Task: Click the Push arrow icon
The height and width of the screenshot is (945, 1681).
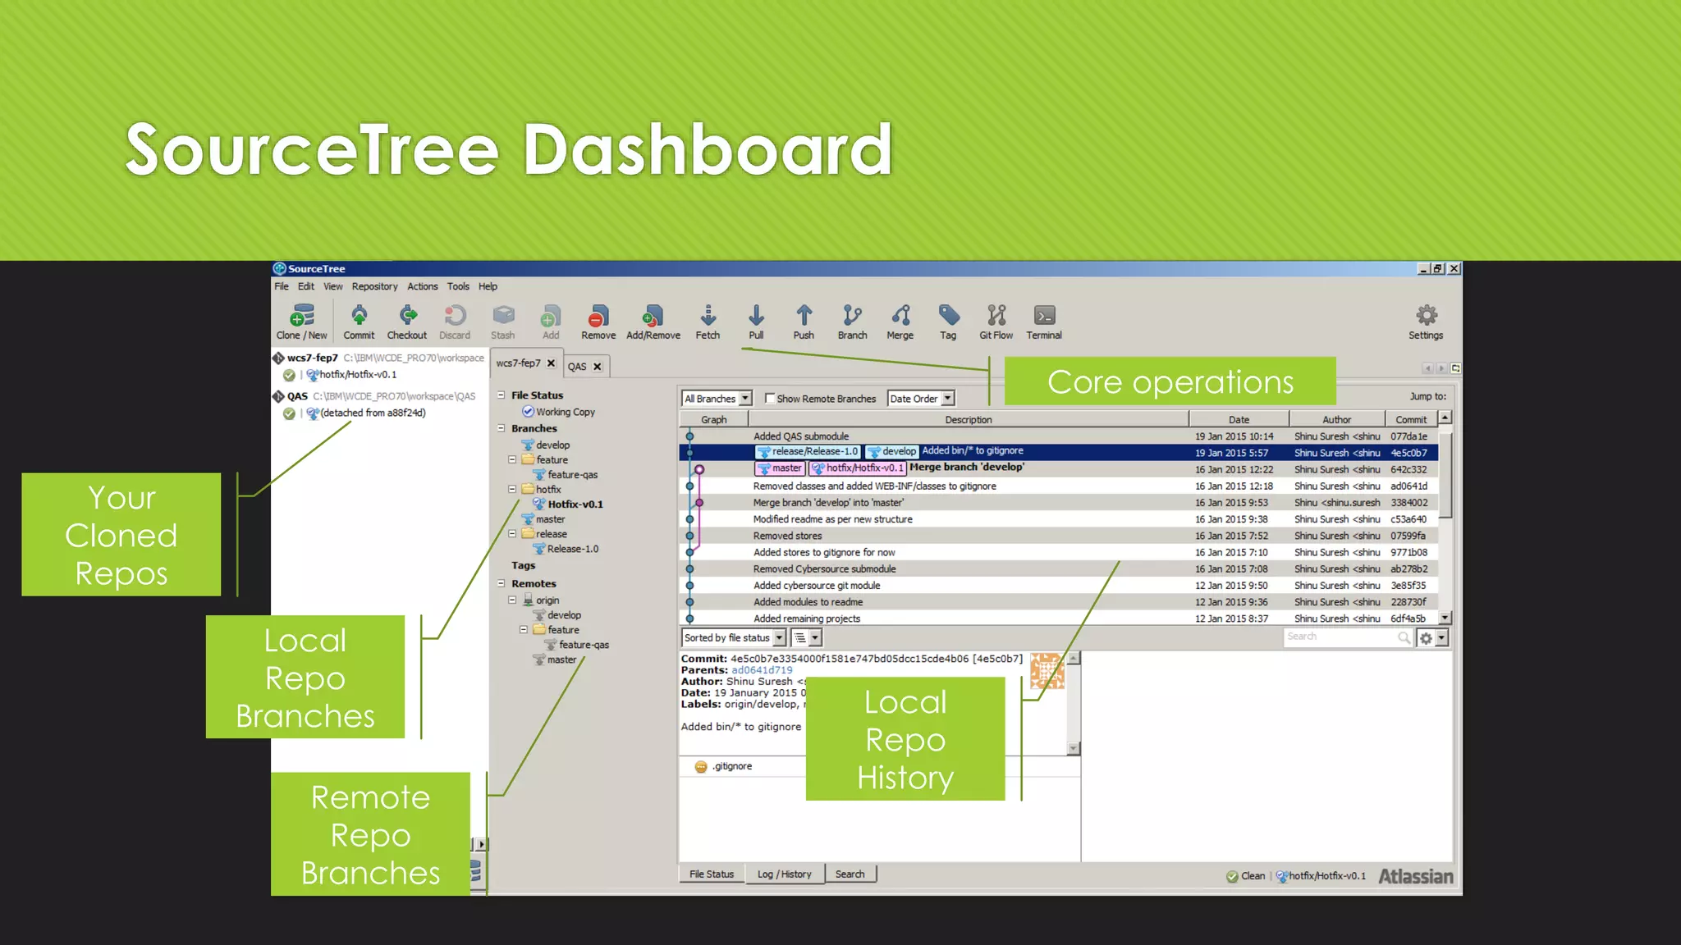Action: click(x=804, y=317)
